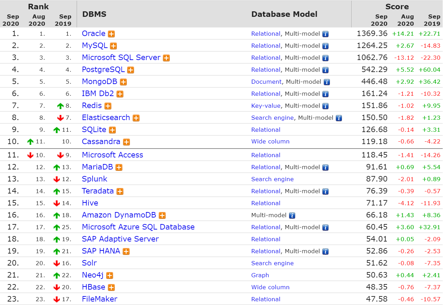Viewport: 443px width, 305px height.
Task: Click the score 446.48 for MongoDB
Action: [x=375, y=82]
